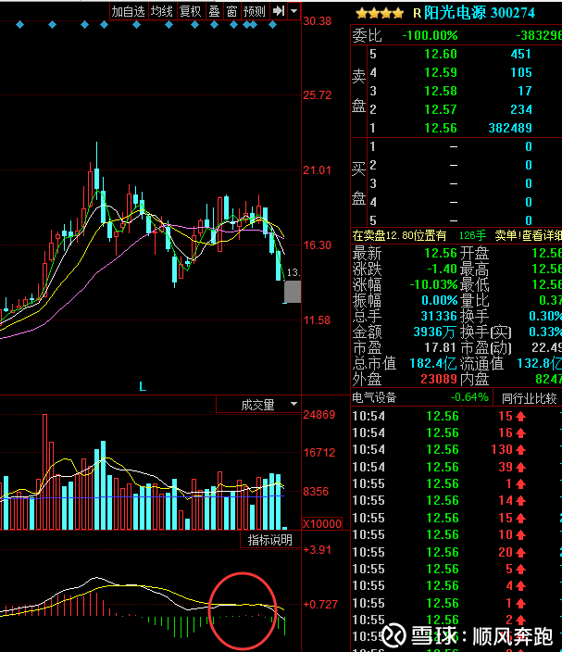Click the yellow R margin-trading marker
Screen dimensions: 562x652
coord(417,13)
